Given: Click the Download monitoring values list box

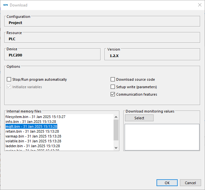Looking at the screenshot, I should (x=162, y=137).
